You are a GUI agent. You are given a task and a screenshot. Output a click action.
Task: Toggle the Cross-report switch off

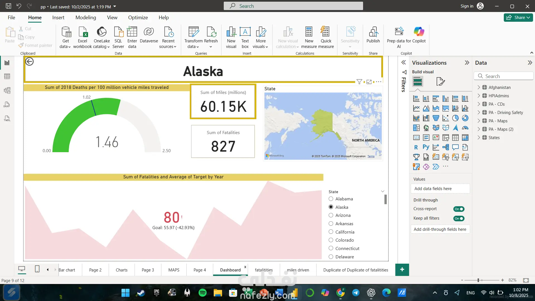tap(459, 209)
